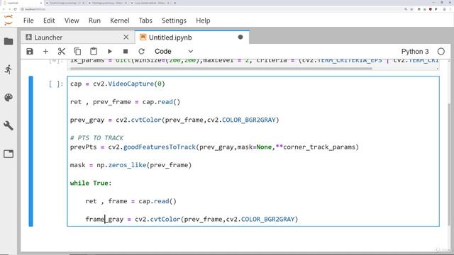
Task: Open the file browser folder sidebar icon
Action: point(9,41)
